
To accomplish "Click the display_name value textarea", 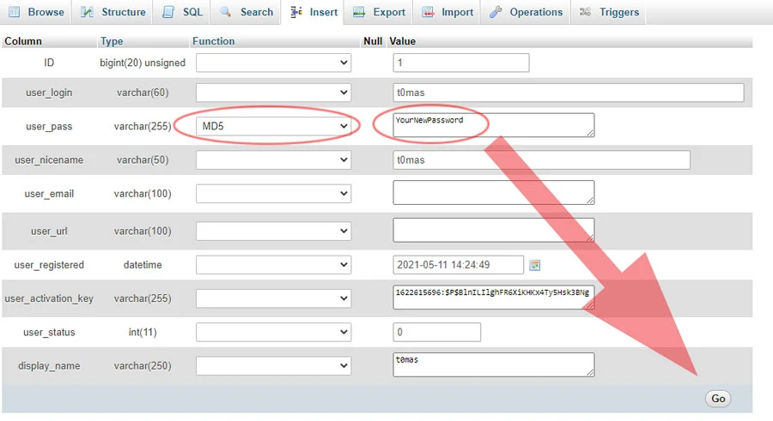I will pos(494,365).
